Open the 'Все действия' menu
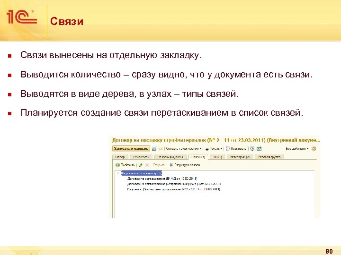The width and height of the screenshot is (341, 255). click(x=297, y=149)
